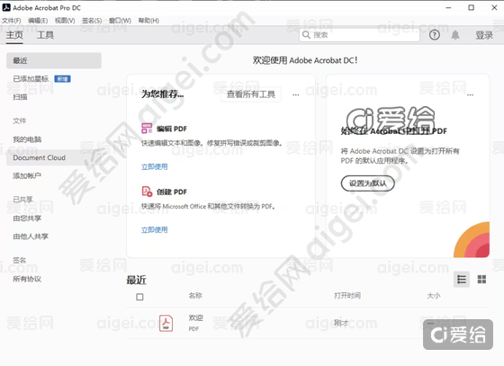Click the 查看所有工具 button
This screenshot has width=504, height=366.
point(251,94)
